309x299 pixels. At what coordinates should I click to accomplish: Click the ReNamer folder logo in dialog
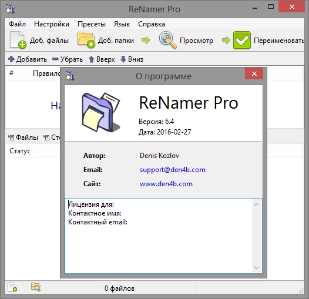click(100, 112)
